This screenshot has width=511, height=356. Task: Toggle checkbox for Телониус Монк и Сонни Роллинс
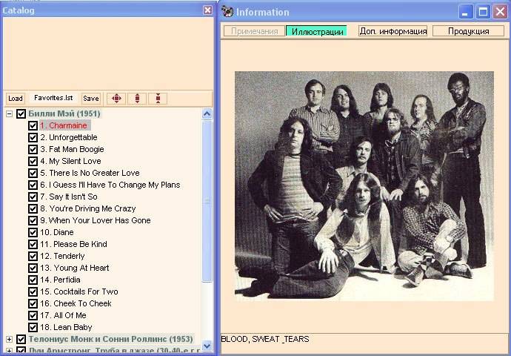(x=21, y=340)
